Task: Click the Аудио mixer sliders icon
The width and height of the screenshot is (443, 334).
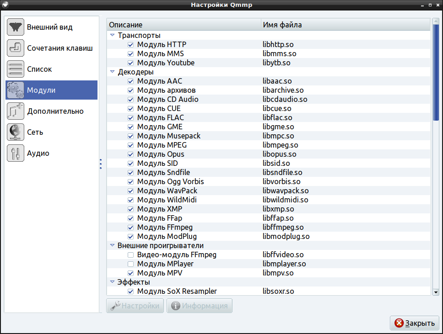Action: (x=16, y=154)
